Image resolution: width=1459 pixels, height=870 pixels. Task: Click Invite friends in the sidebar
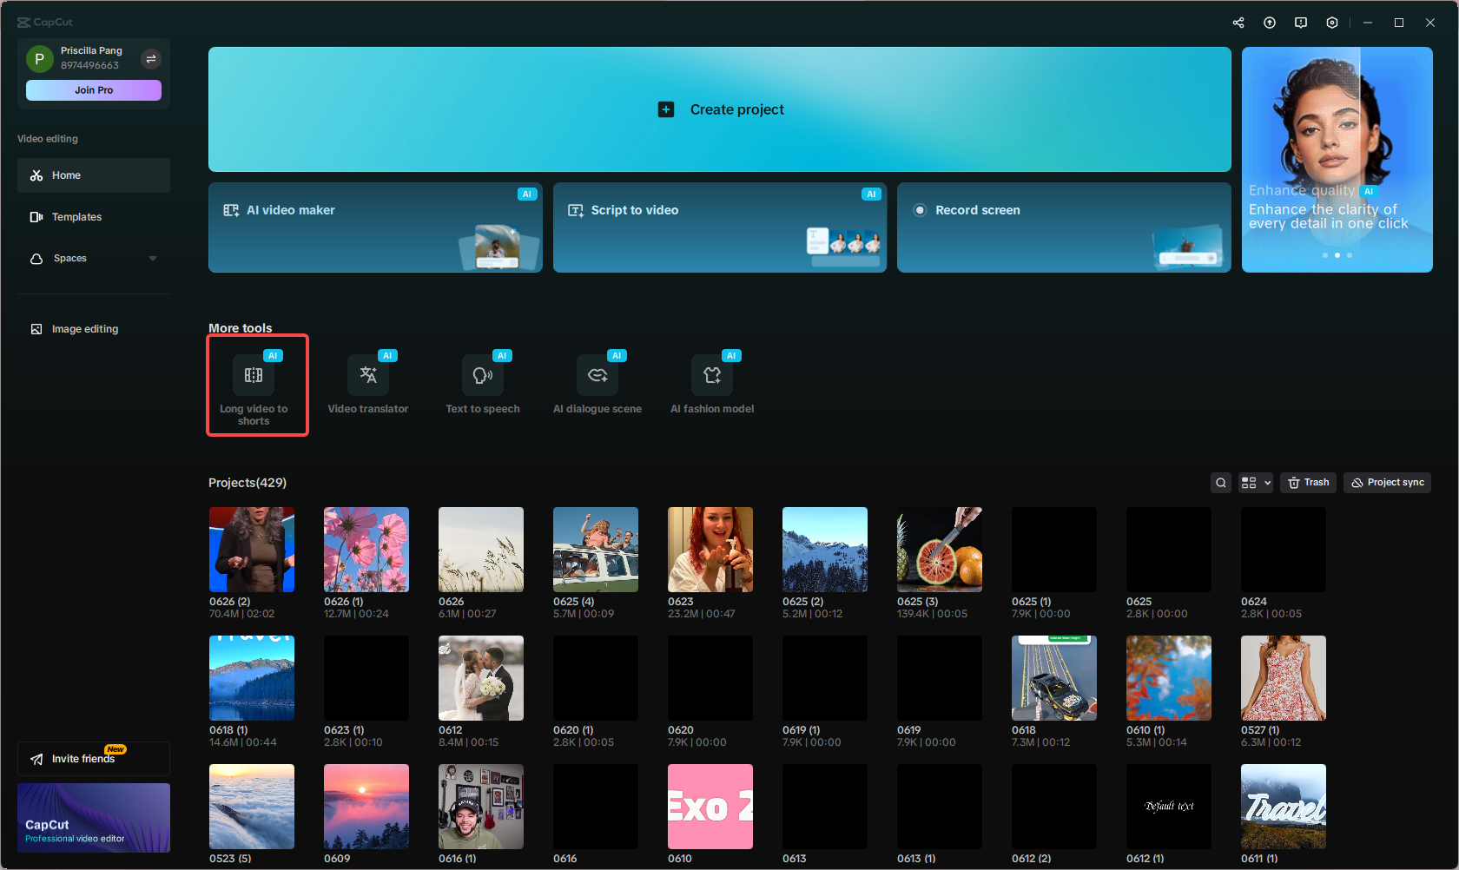point(94,759)
